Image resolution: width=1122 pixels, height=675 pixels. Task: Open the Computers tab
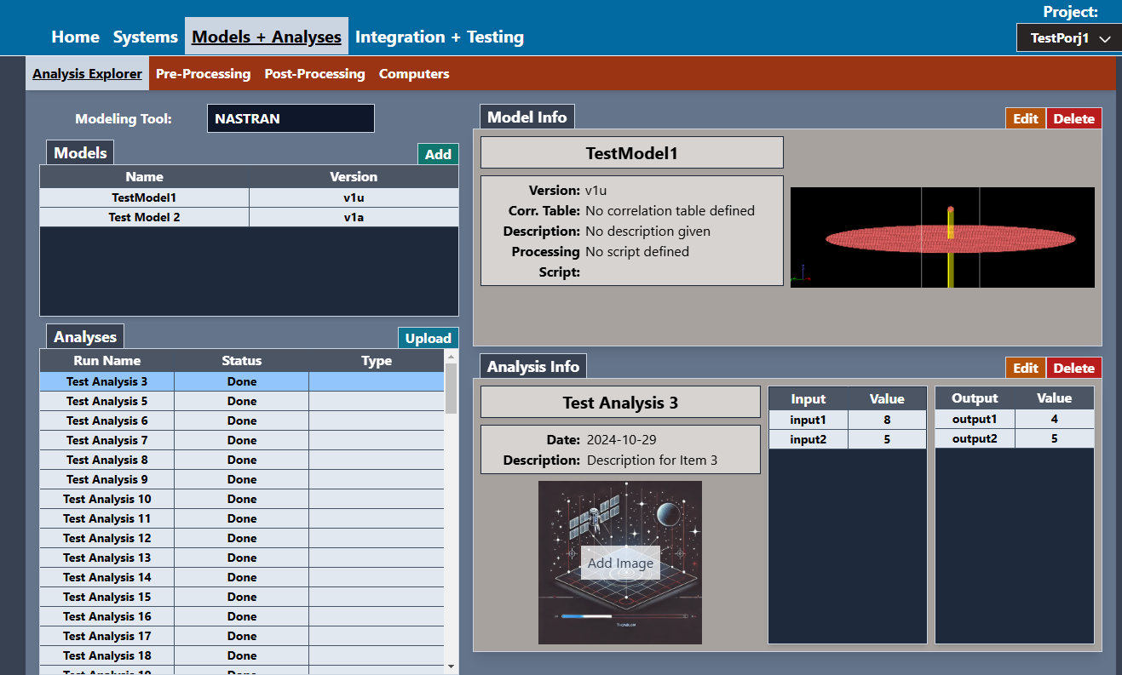414,74
